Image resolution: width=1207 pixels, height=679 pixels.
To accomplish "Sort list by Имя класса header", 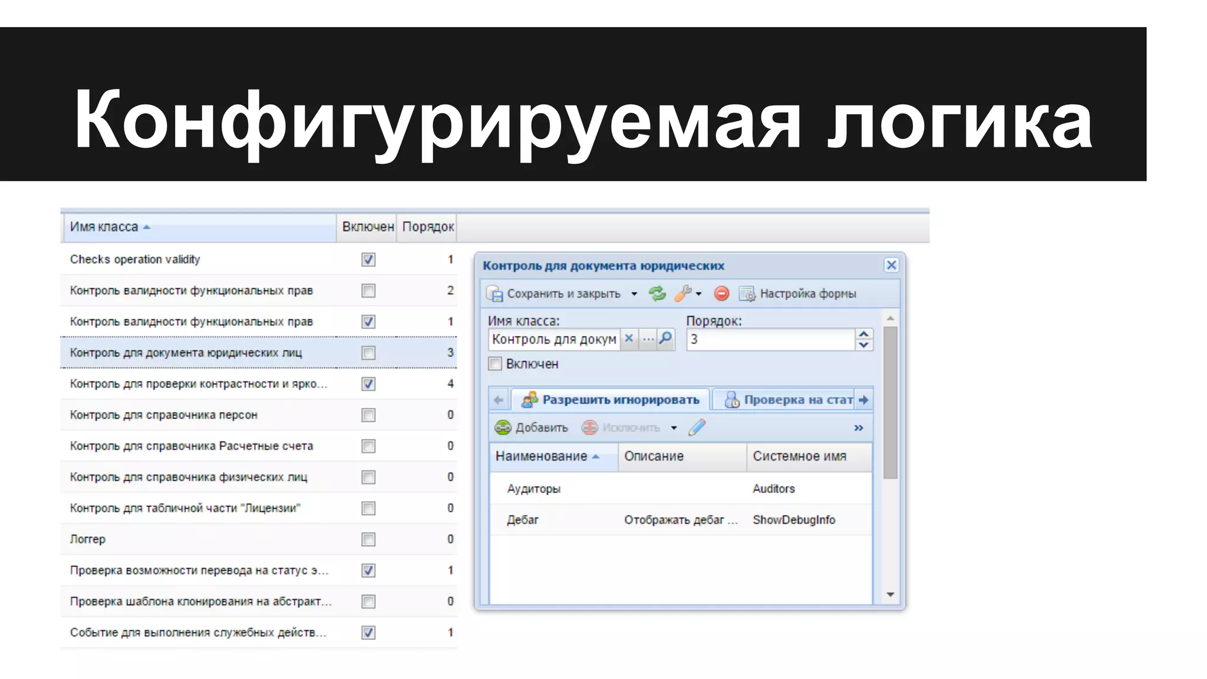I will click(x=199, y=227).
